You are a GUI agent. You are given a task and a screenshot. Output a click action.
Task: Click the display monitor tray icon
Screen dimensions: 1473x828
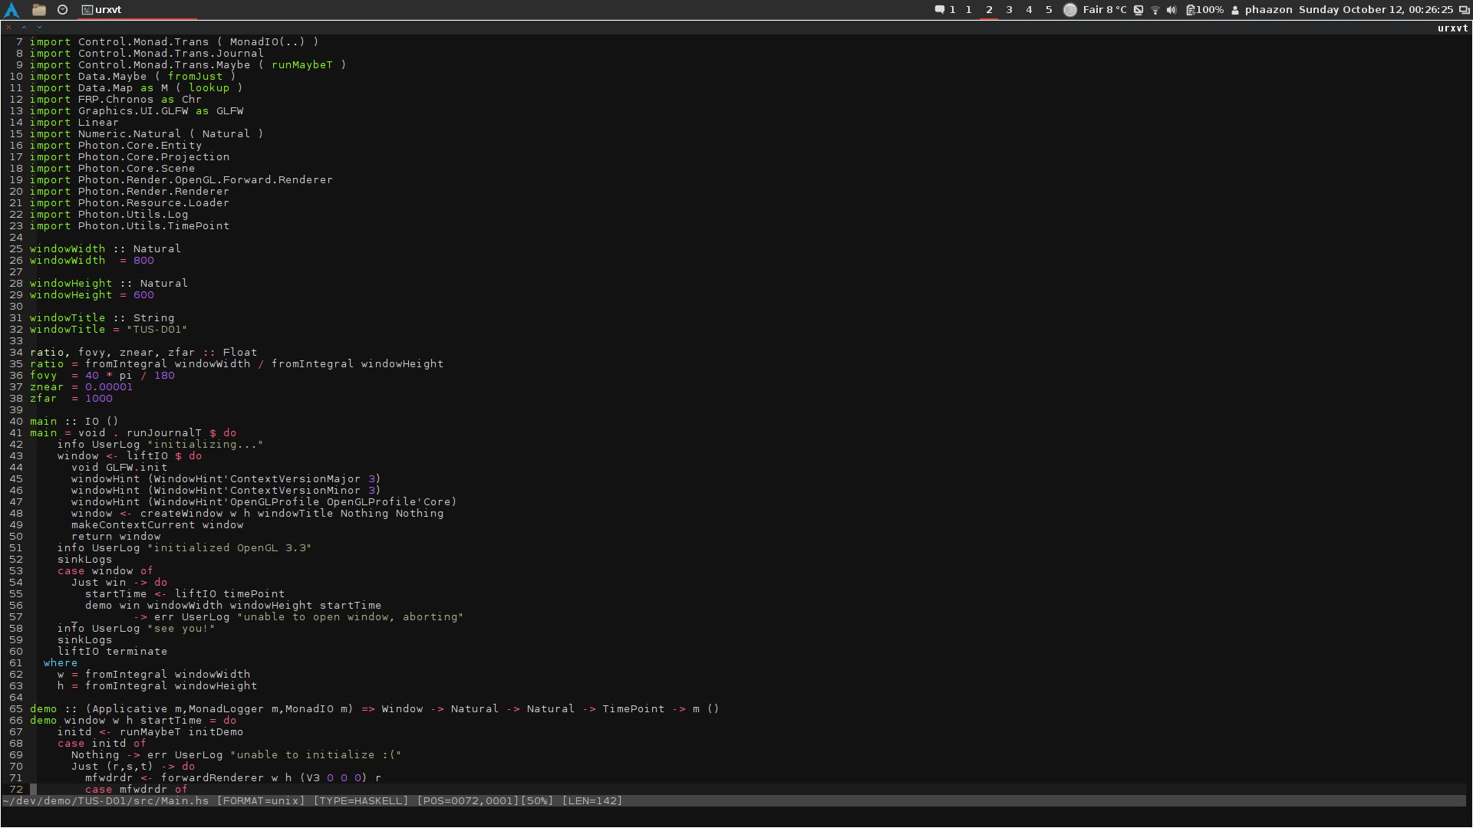coord(1139,10)
